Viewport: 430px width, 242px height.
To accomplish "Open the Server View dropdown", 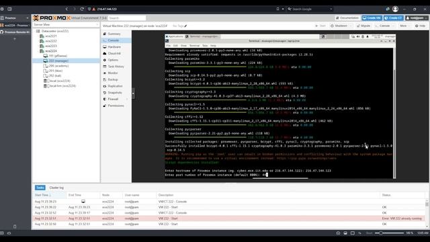I will point(66,25).
